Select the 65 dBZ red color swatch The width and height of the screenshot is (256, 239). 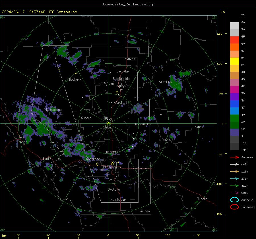click(x=234, y=40)
